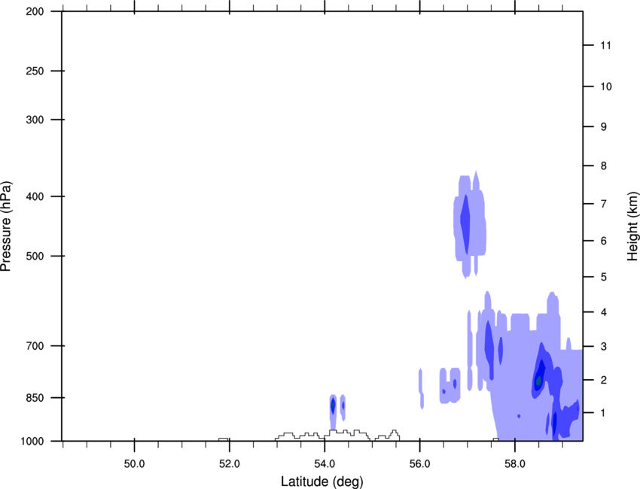640x489 pixels.
Task: Click the green contour core near 54.2 latitude
Action: click(x=333, y=405)
